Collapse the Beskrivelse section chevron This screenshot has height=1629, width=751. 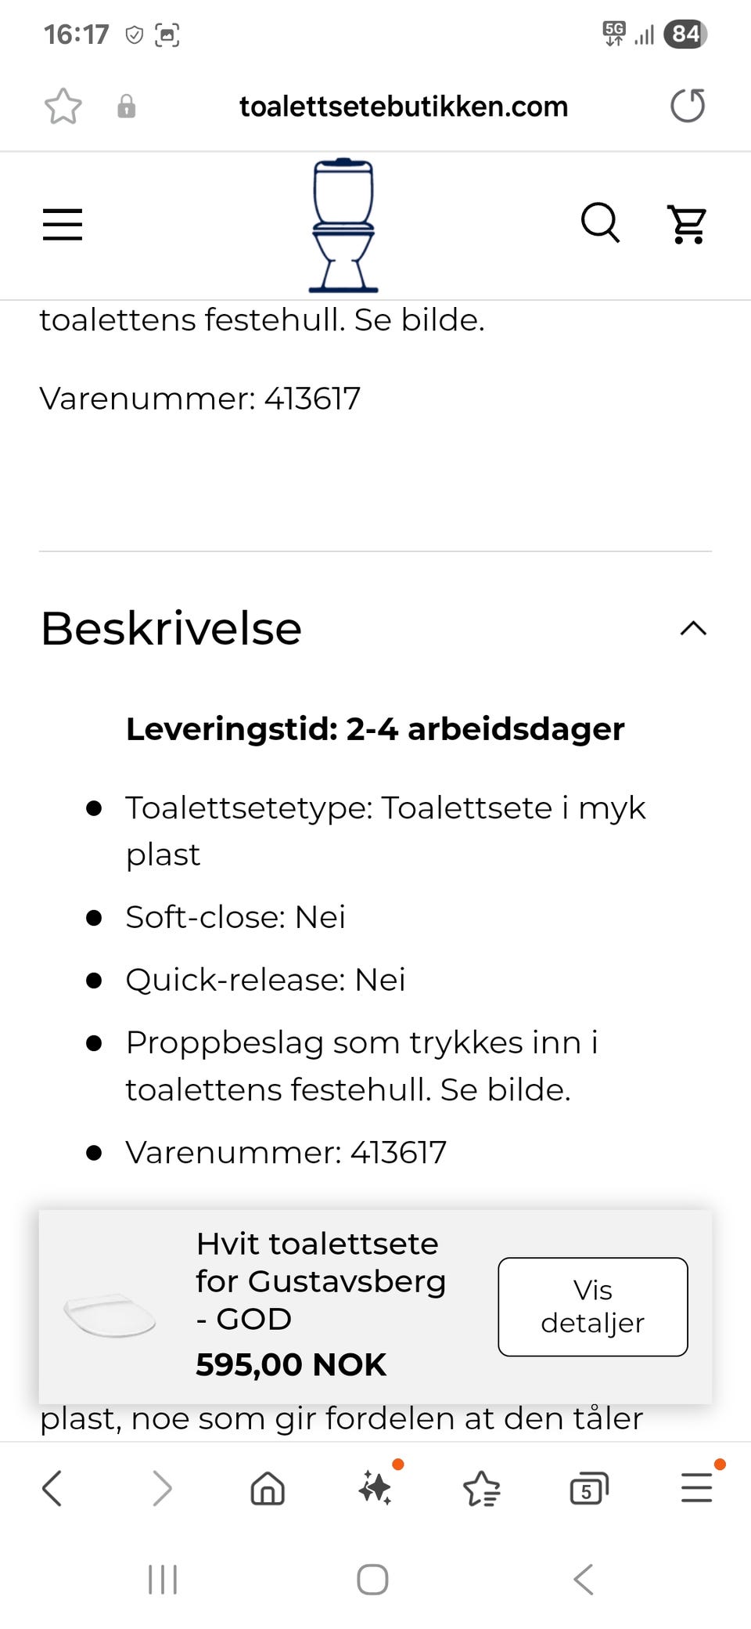(x=693, y=628)
